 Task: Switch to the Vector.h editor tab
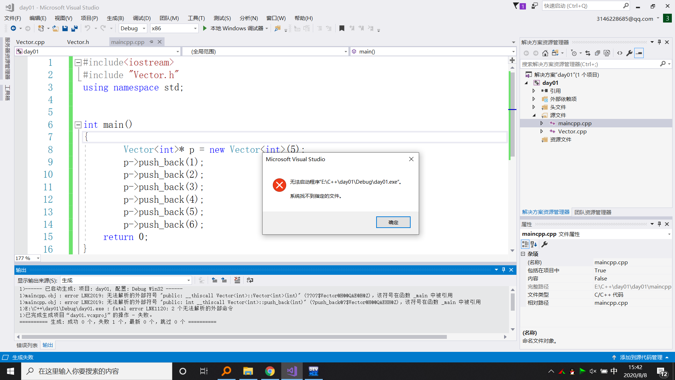[78, 42]
